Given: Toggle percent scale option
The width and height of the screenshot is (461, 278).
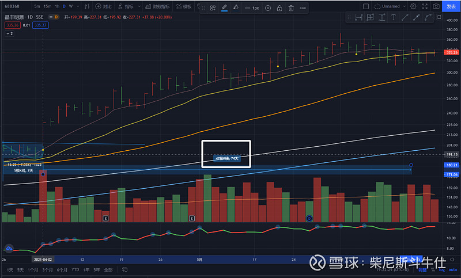Looking at the screenshot, I should tap(433, 270).
